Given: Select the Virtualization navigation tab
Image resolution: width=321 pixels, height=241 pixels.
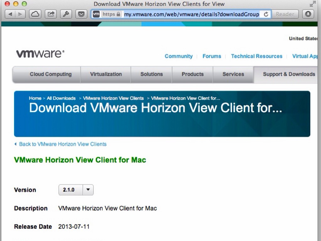Looking at the screenshot, I should (x=106, y=74).
